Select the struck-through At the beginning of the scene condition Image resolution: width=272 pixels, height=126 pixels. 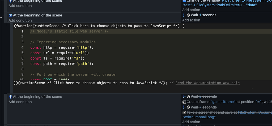37,97
